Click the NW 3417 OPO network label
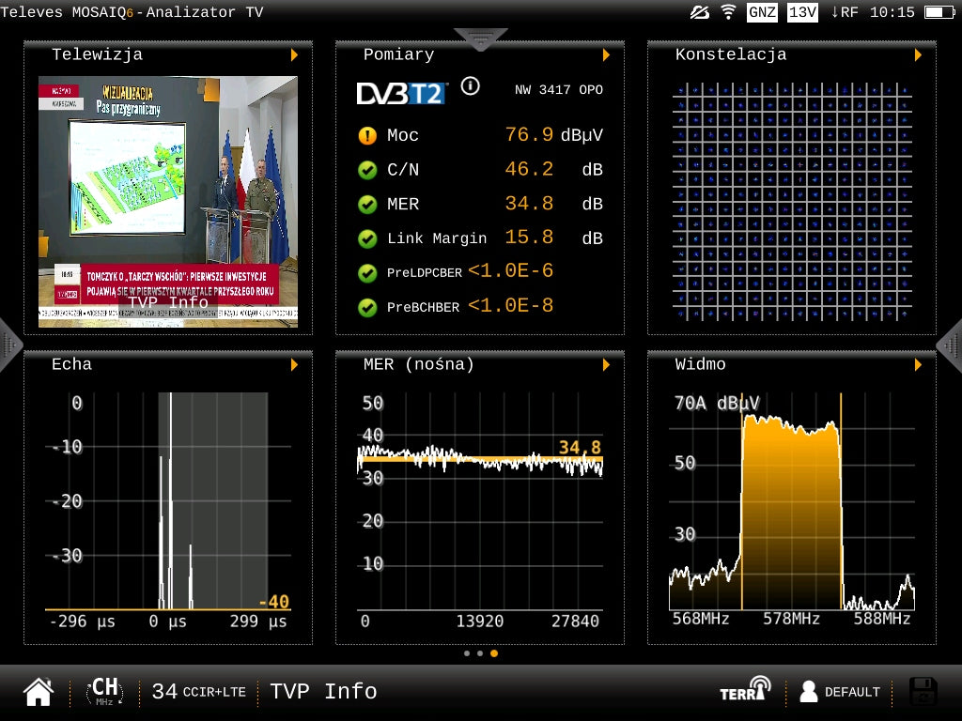 (559, 90)
